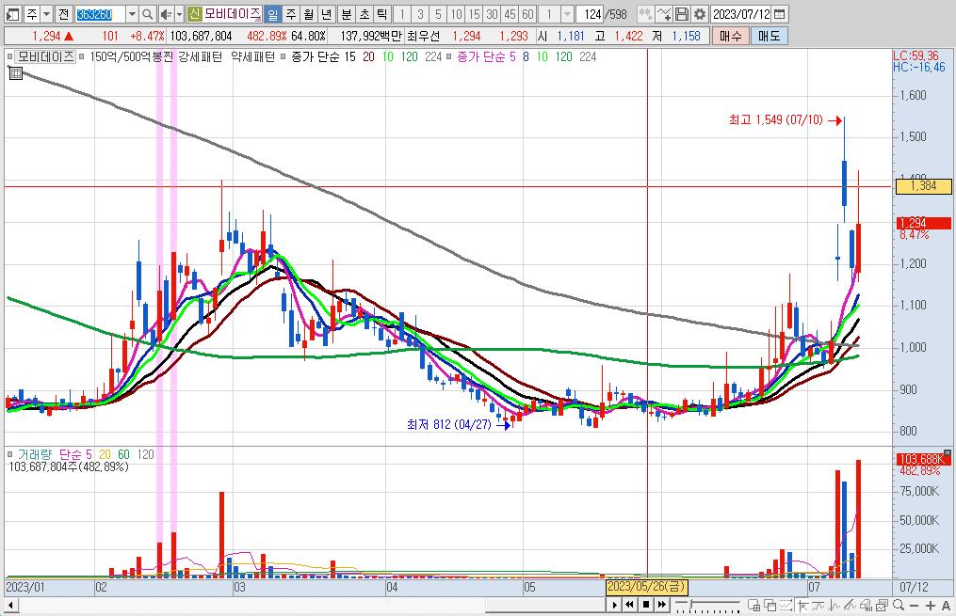Click the save chart floppy icon

682,14
